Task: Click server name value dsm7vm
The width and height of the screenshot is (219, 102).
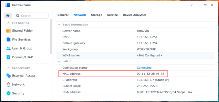Action: pyautogui.click(x=143, y=31)
